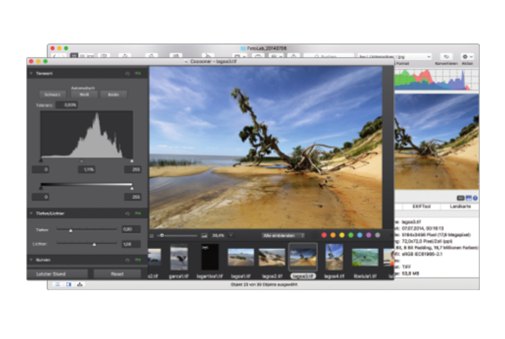
Task: Select the lagartixa1.tif thumbnail
Action: (x=210, y=257)
